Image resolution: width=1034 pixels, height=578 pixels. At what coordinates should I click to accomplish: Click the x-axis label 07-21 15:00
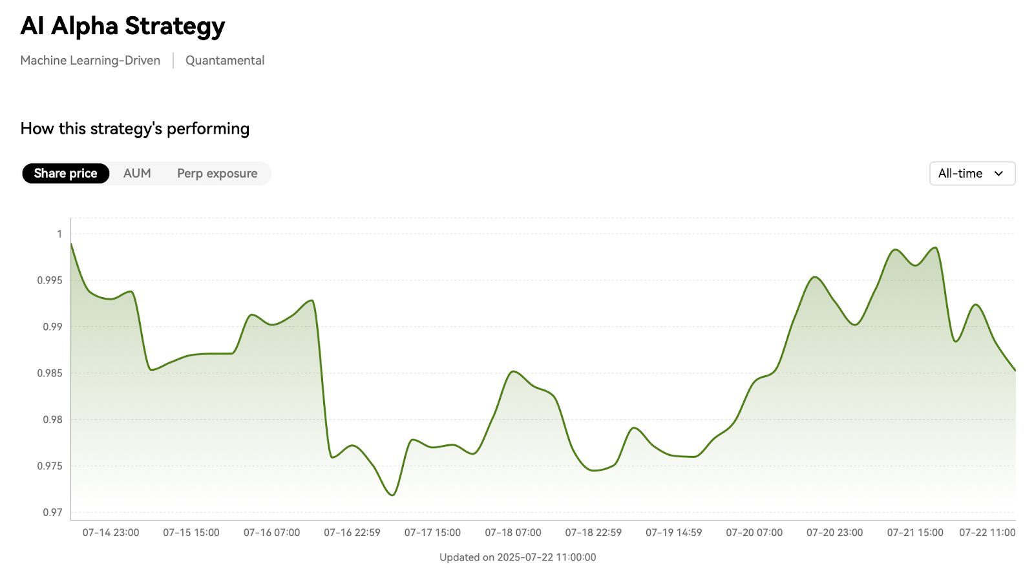coord(915,532)
